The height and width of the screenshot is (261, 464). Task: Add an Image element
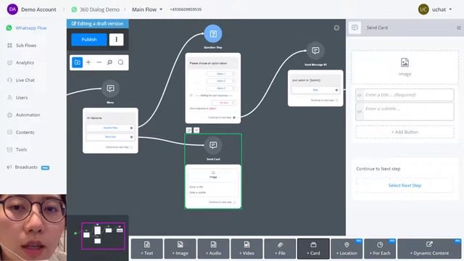tap(181, 249)
